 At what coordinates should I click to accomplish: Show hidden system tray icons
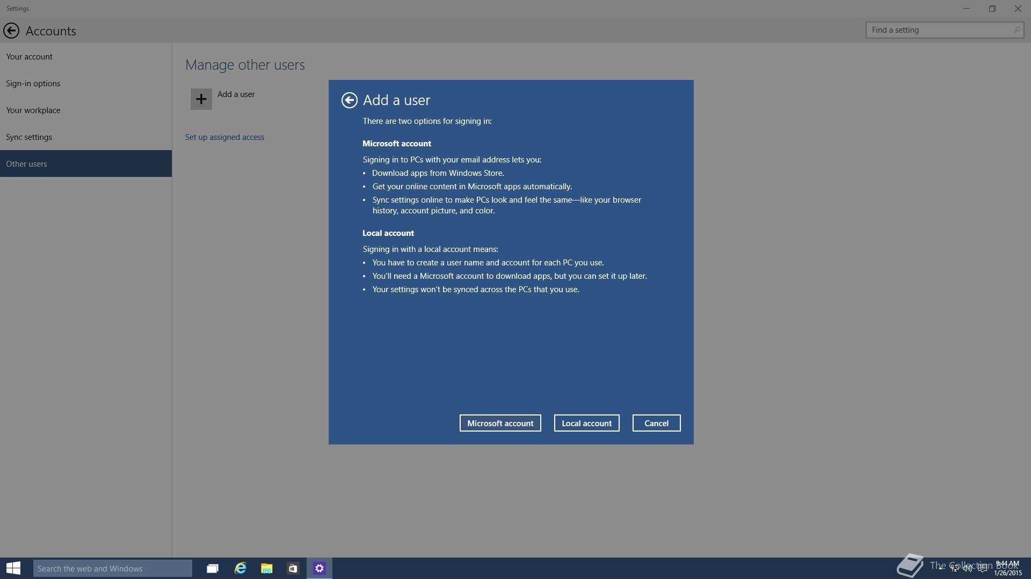click(x=941, y=568)
